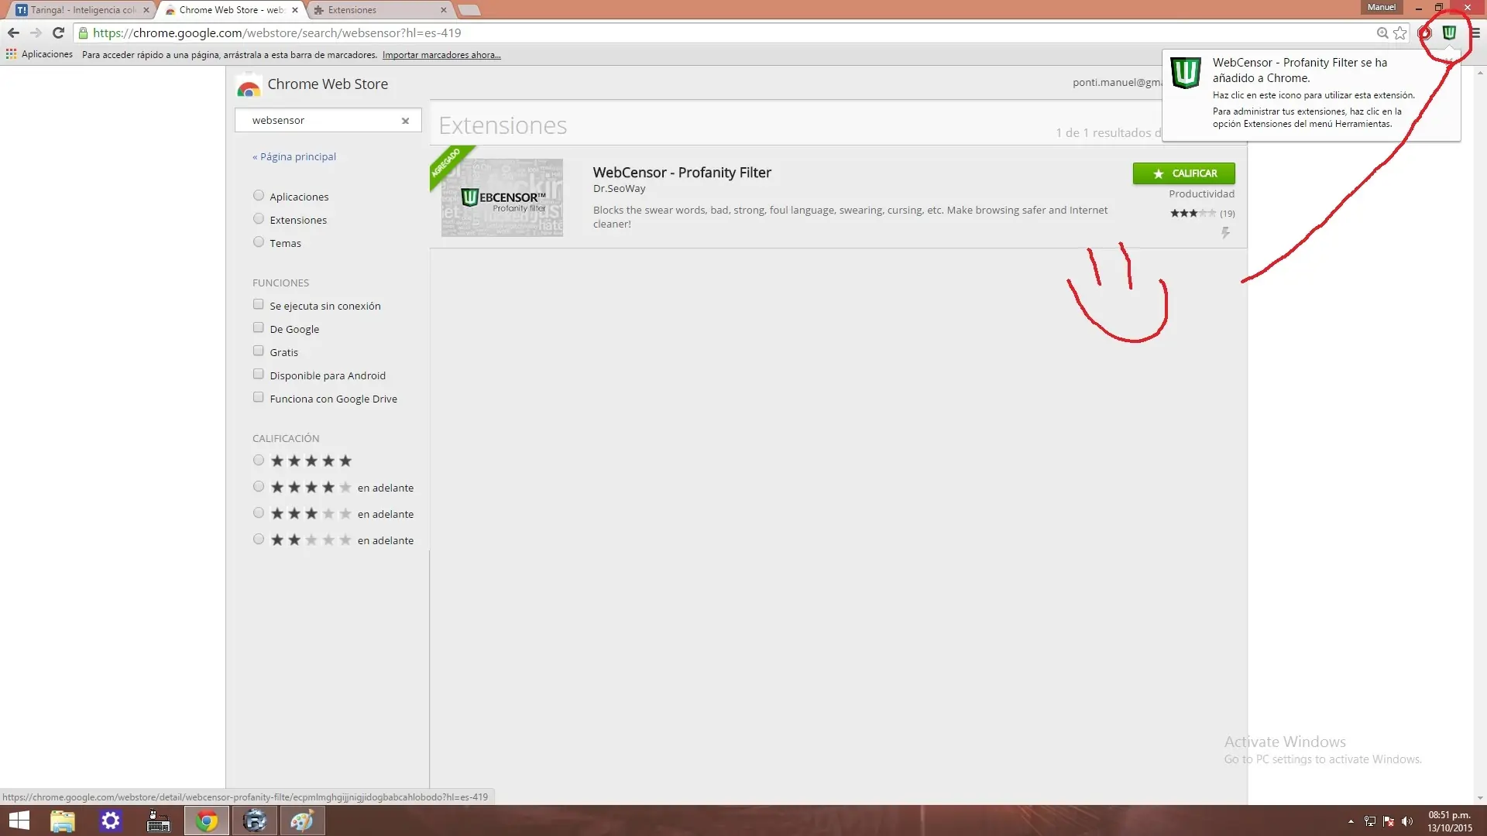Click the lightning bolt icon under rating
Viewport: 1487px width, 836px height.
coord(1225,232)
